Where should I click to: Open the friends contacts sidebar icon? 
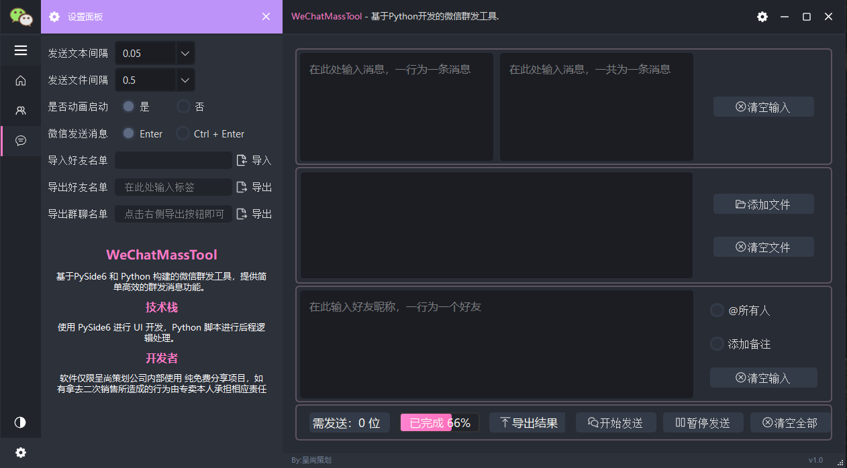pos(21,111)
